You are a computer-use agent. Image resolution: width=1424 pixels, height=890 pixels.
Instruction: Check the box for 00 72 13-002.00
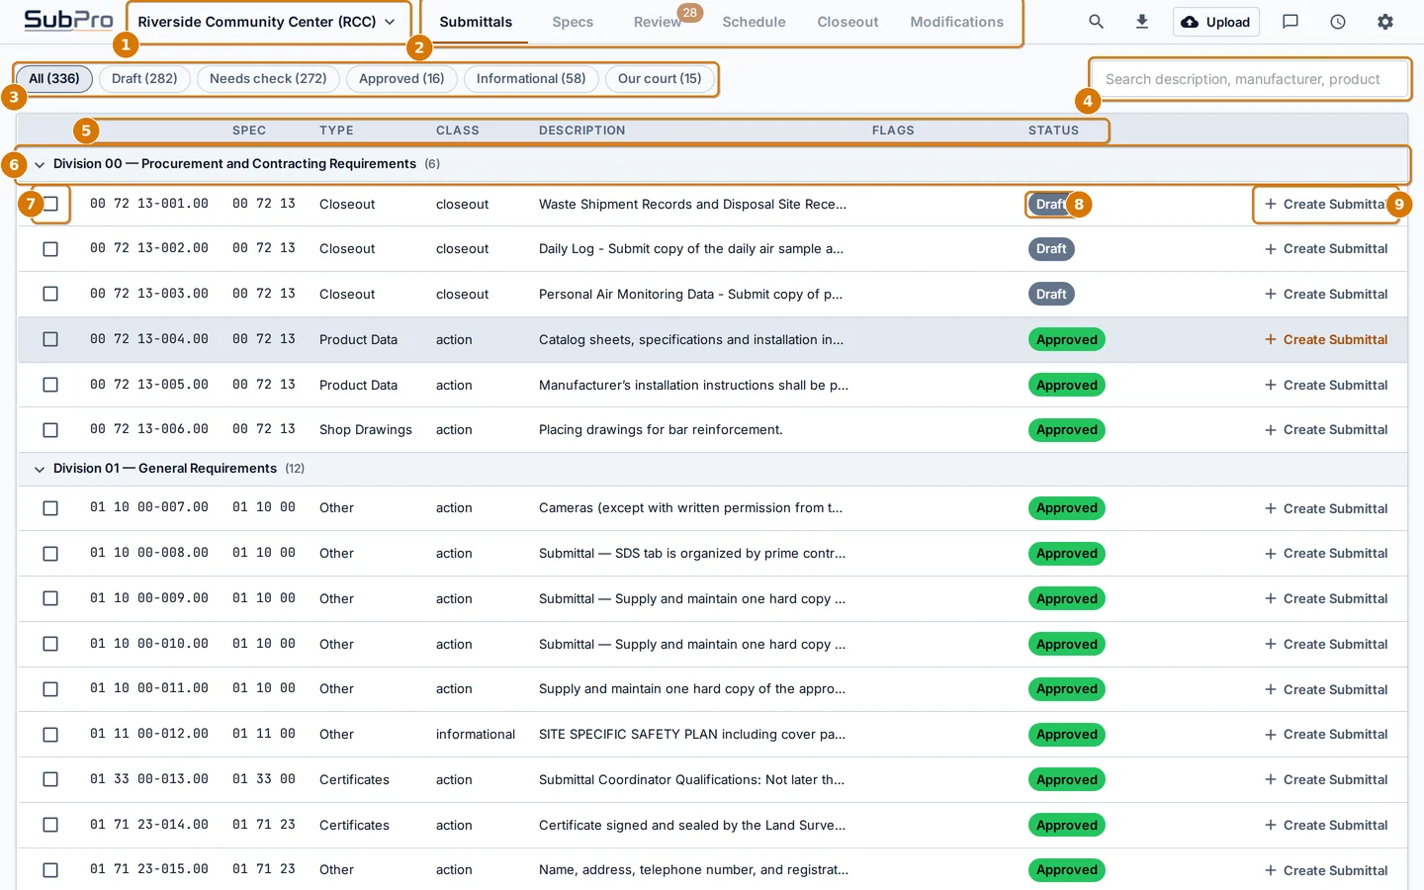point(50,249)
